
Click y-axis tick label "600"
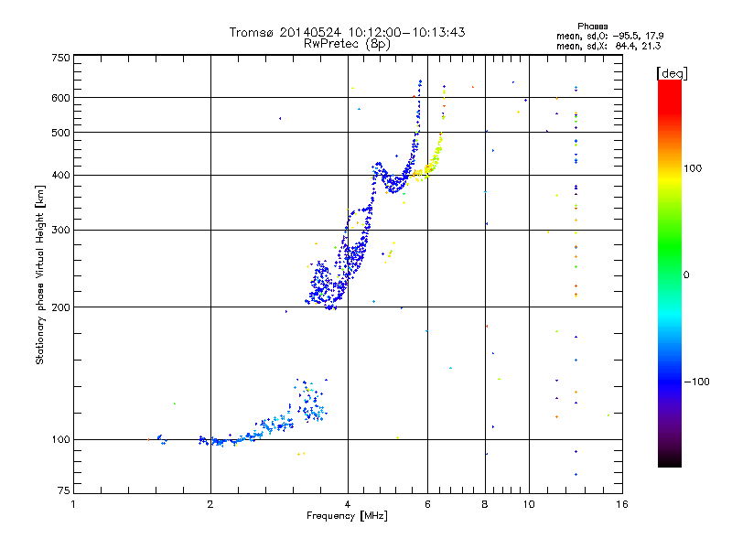point(61,98)
